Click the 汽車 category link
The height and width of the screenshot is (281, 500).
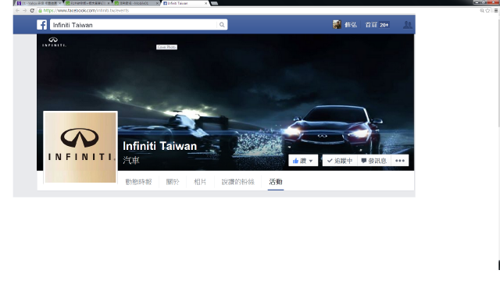click(131, 160)
